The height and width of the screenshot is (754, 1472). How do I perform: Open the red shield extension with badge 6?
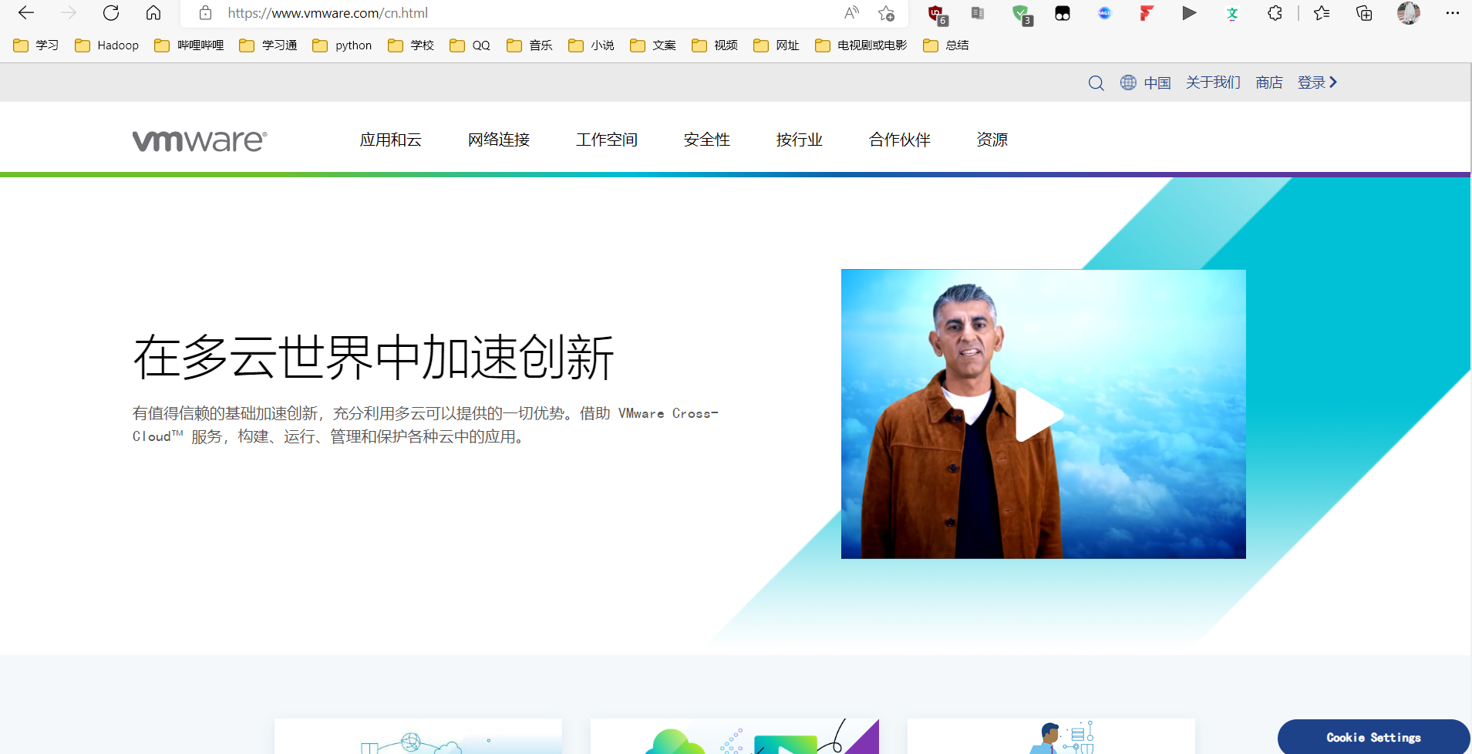coord(937,14)
